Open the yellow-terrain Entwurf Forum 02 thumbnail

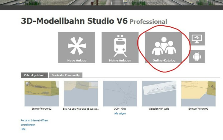tap(198, 94)
